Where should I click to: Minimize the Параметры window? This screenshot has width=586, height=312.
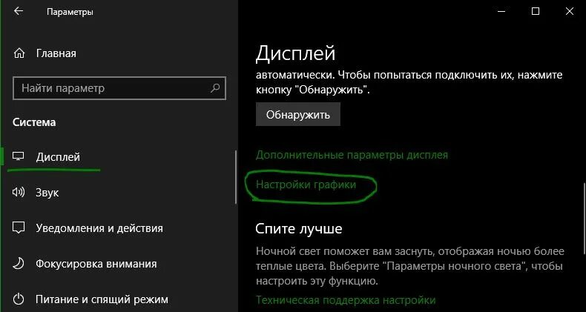(502, 11)
